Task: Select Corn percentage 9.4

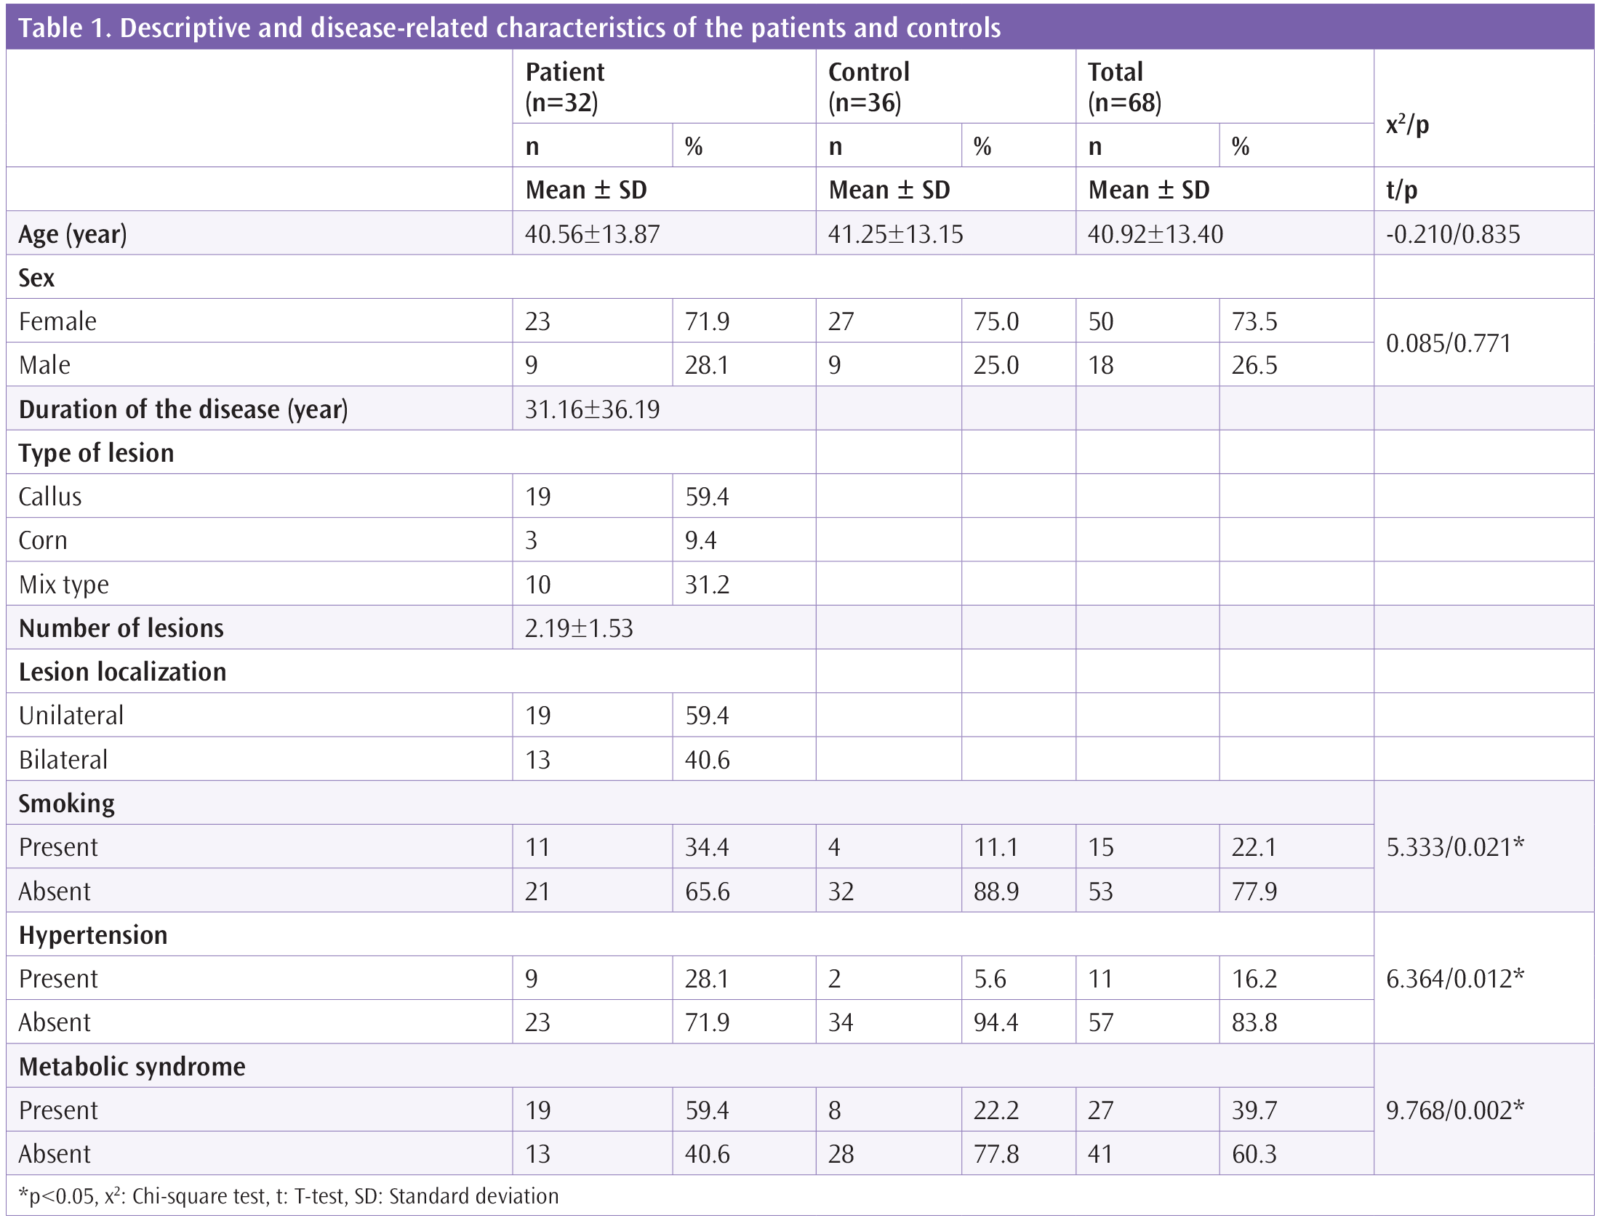Action: (x=700, y=541)
